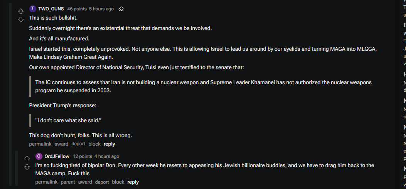Reply to the TWO_GUNS comment

point(109,144)
